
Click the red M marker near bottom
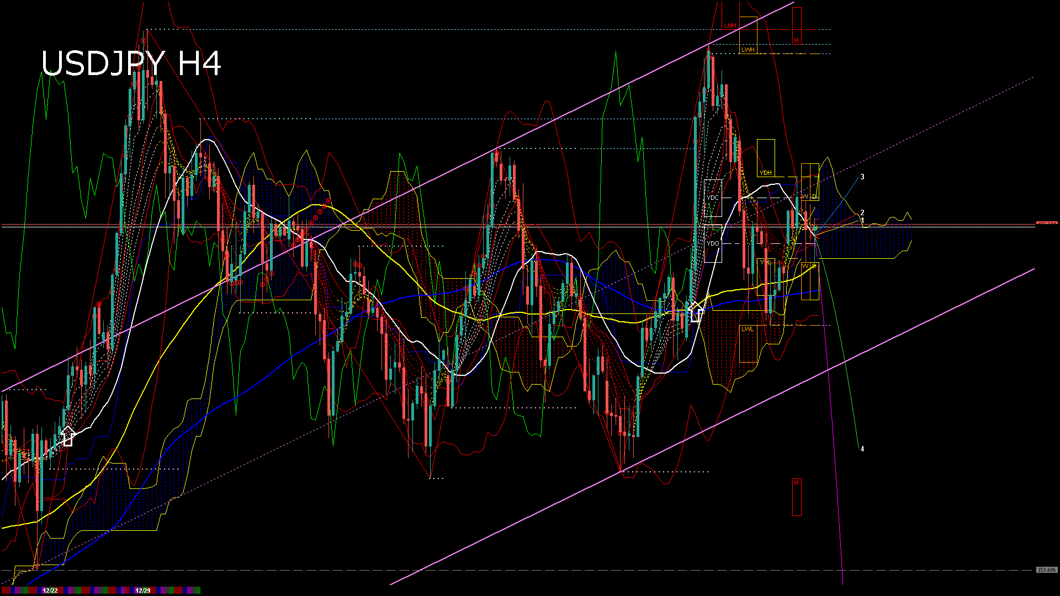point(796,483)
